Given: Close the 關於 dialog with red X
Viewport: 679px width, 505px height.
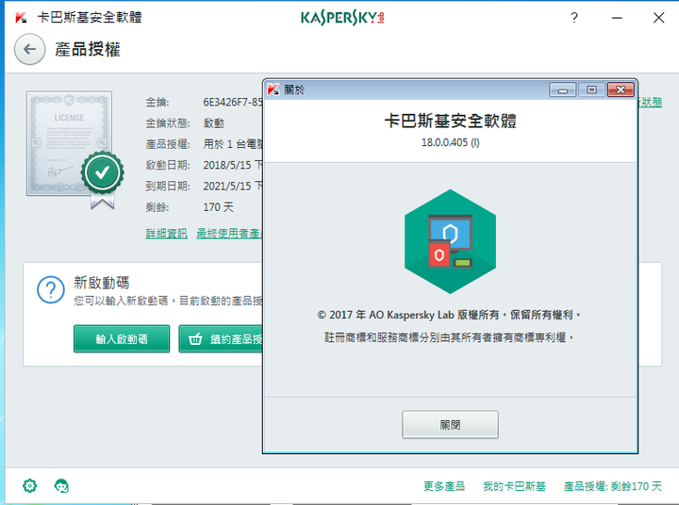Looking at the screenshot, I should click(621, 90).
